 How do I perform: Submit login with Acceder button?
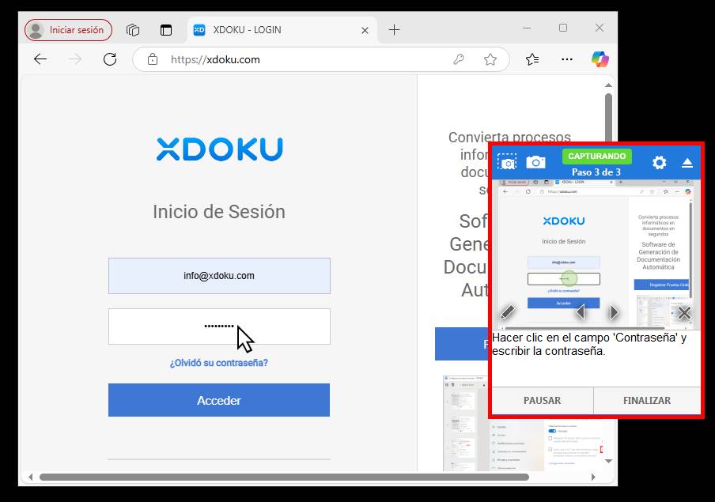[219, 400]
